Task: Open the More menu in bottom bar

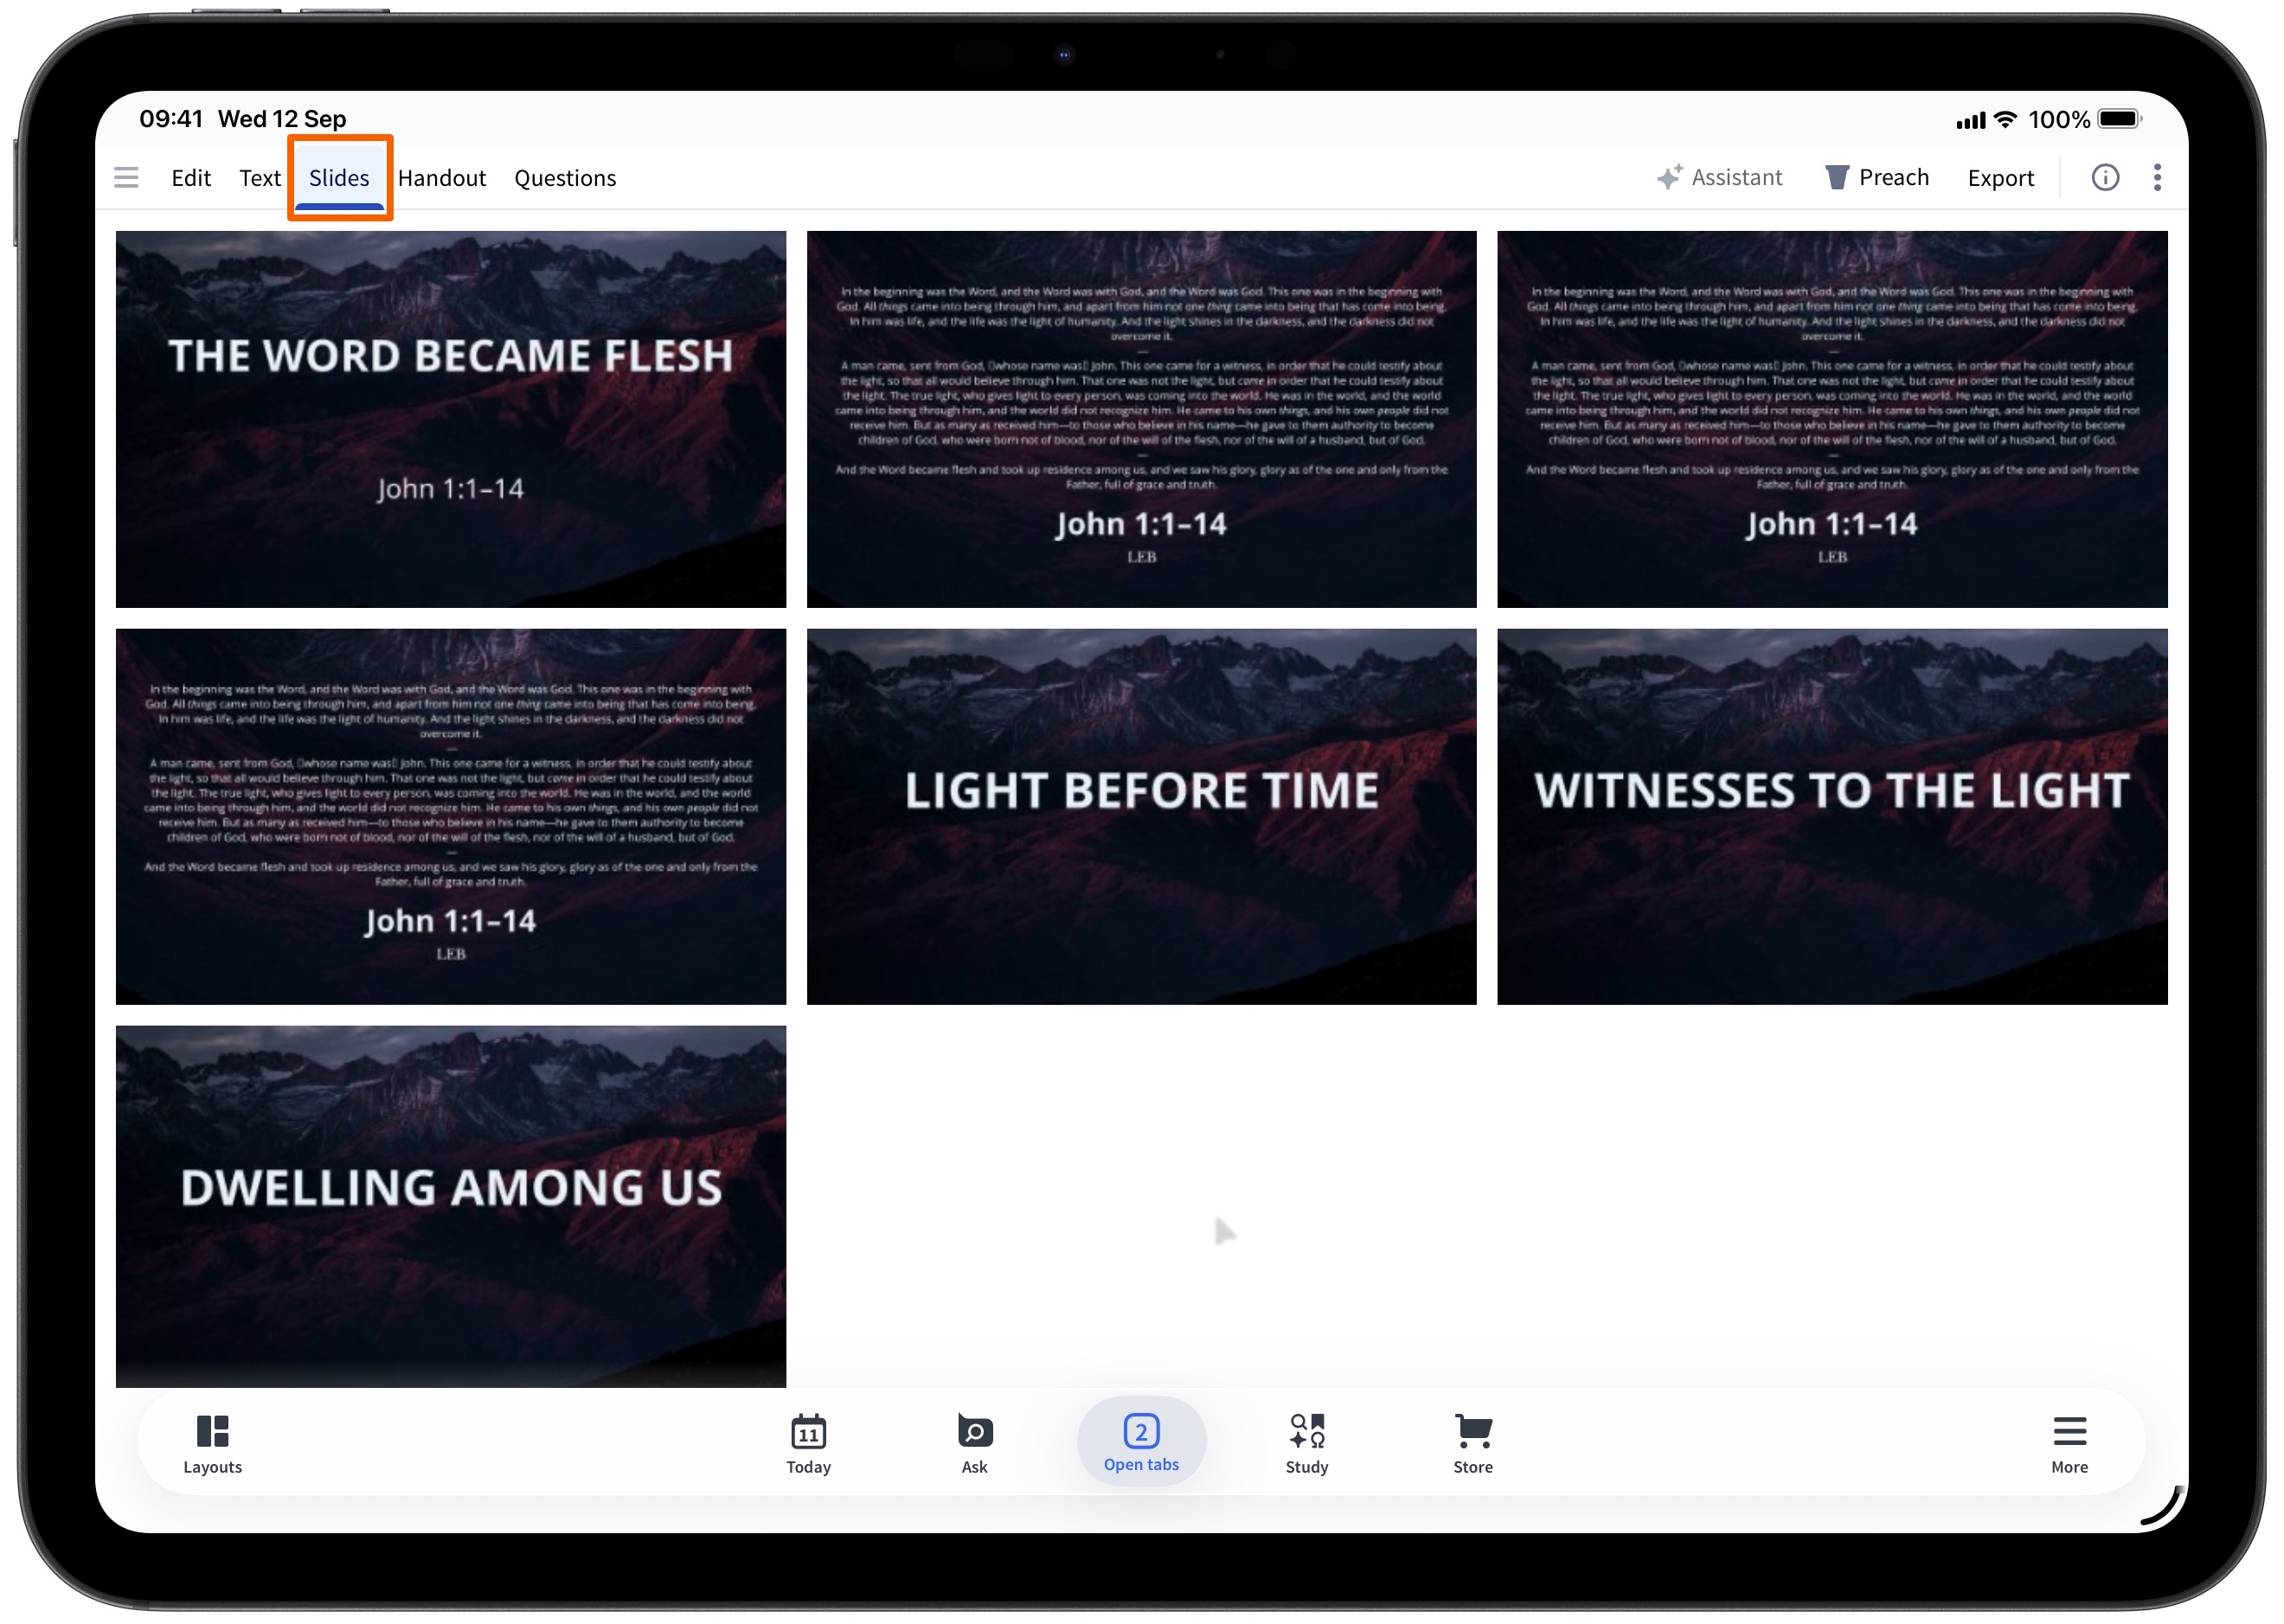Action: pyautogui.click(x=2070, y=1445)
